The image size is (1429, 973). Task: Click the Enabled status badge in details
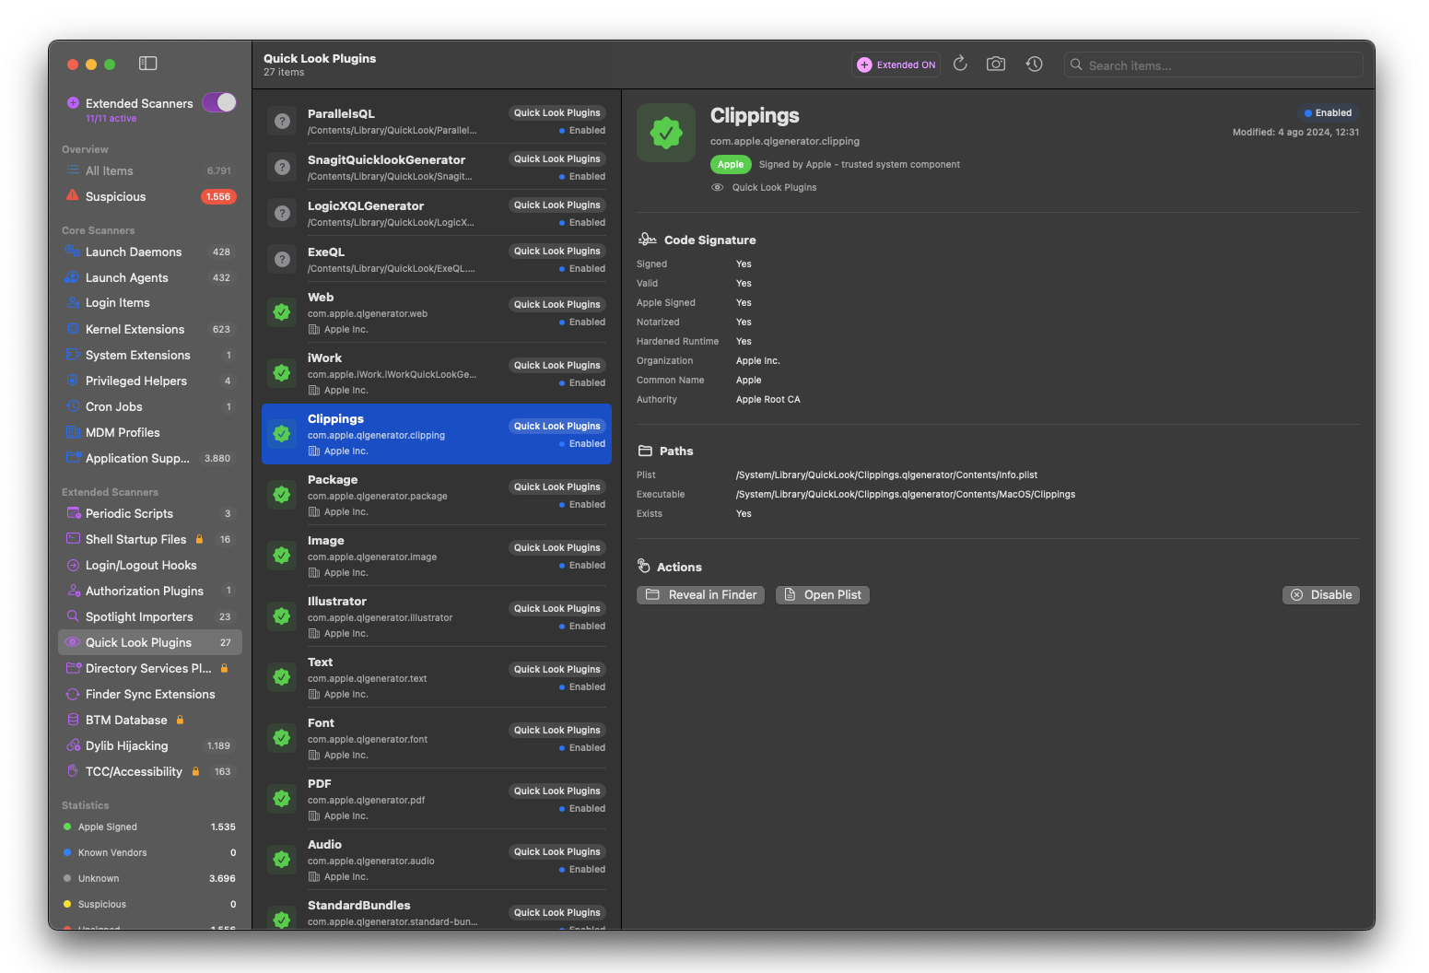pos(1328,112)
